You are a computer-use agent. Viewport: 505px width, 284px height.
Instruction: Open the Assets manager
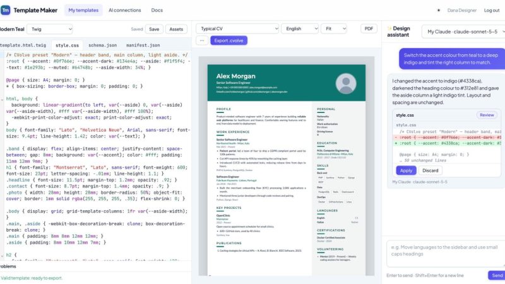click(176, 29)
